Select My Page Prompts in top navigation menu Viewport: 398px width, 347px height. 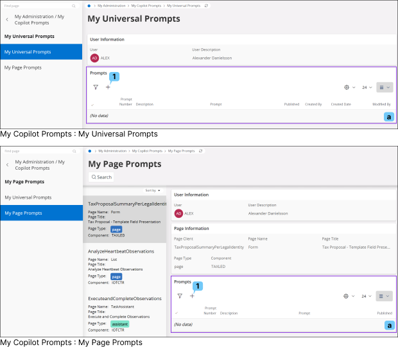click(23, 67)
